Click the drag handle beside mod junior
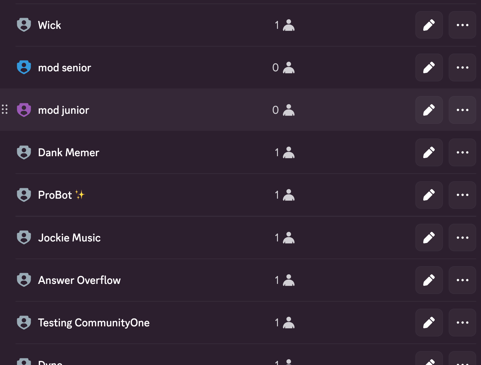Screen dimensions: 481x365 [x=5, y=109]
